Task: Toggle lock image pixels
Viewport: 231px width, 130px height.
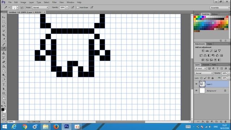Action: [x=205, y=78]
